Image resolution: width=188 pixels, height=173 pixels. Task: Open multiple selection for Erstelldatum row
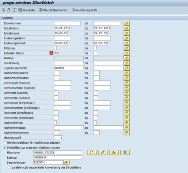(x=127, y=28)
